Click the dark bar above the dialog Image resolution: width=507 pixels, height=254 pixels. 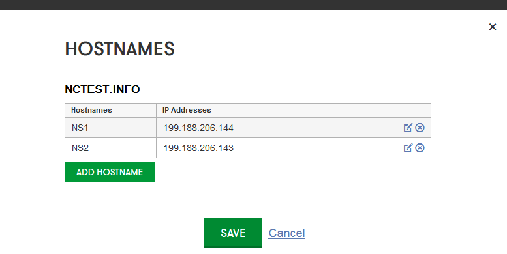pyautogui.click(x=253, y=5)
